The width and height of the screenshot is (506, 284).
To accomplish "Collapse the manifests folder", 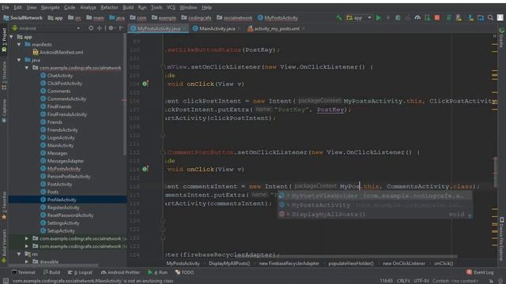I will tap(19, 44).
